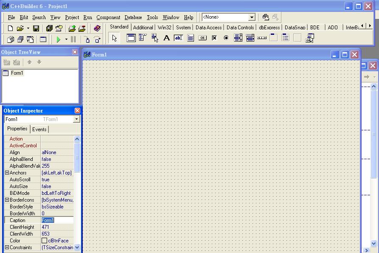
Task: Add a file to the project
Action: click(x=72, y=28)
